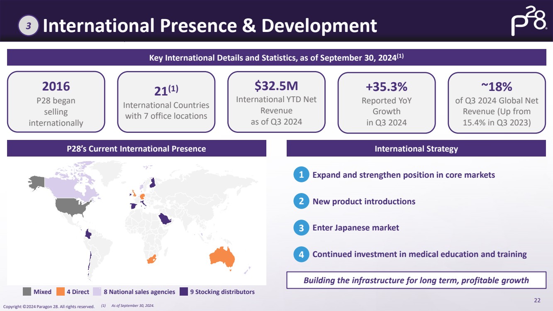Select Chile on the world map
Image resolution: width=553 pixels, height=311 pixels.
coord(89,265)
